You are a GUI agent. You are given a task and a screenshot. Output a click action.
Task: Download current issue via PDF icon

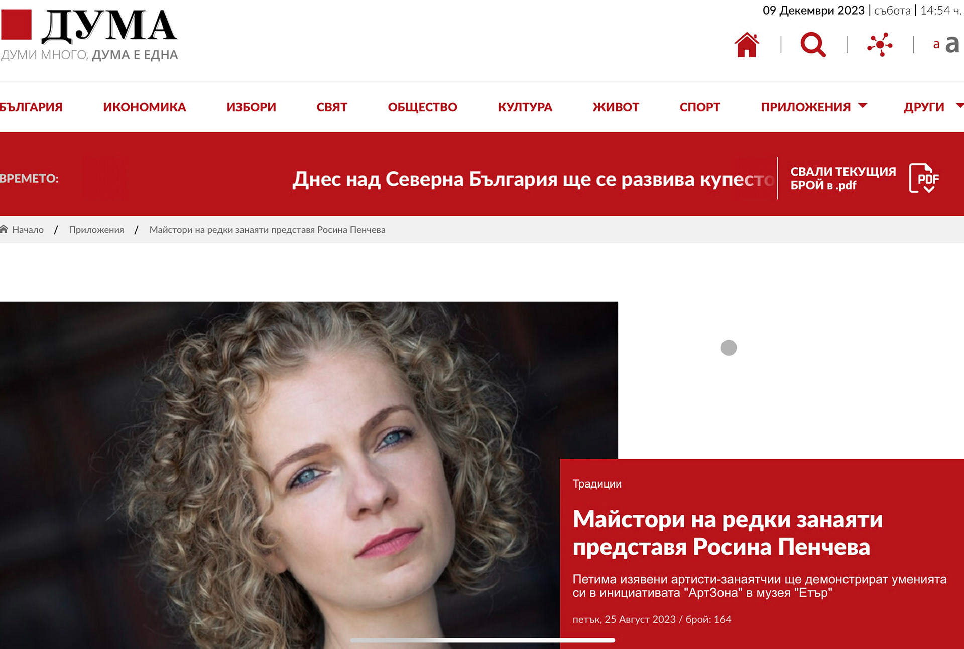(924, 178)
